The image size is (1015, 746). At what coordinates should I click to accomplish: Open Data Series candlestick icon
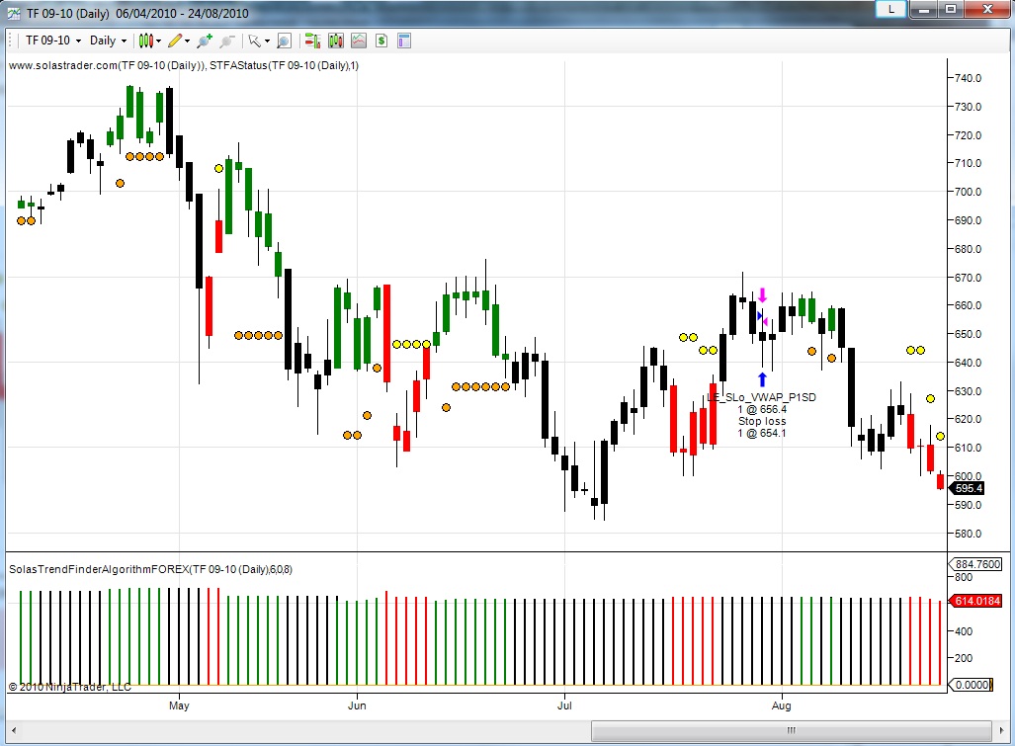(x=335, y=41)
